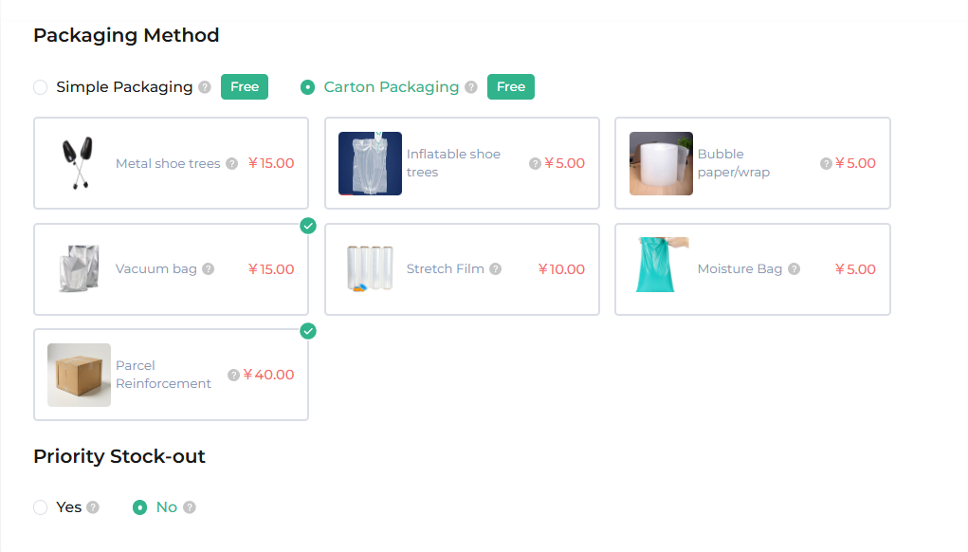Click the Free badge after Simple Packaging
Image resolution: width=968 pixels, height=552 pixels.
245,87
